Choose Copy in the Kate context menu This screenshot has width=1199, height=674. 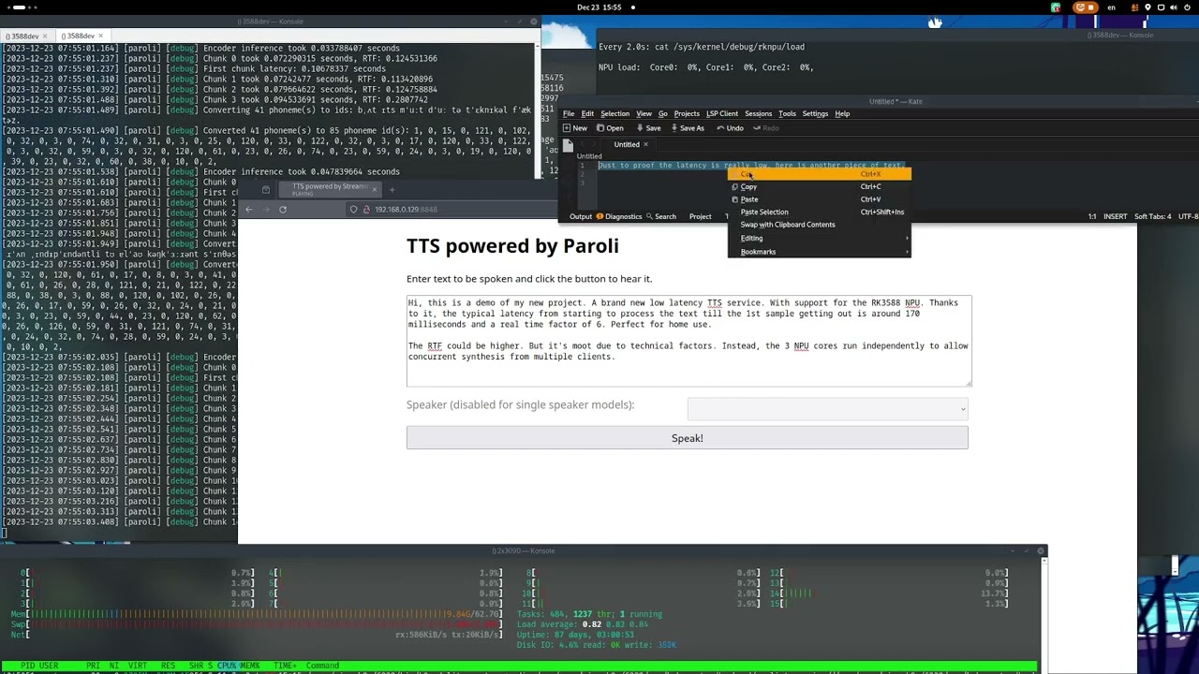pos(820,187)
